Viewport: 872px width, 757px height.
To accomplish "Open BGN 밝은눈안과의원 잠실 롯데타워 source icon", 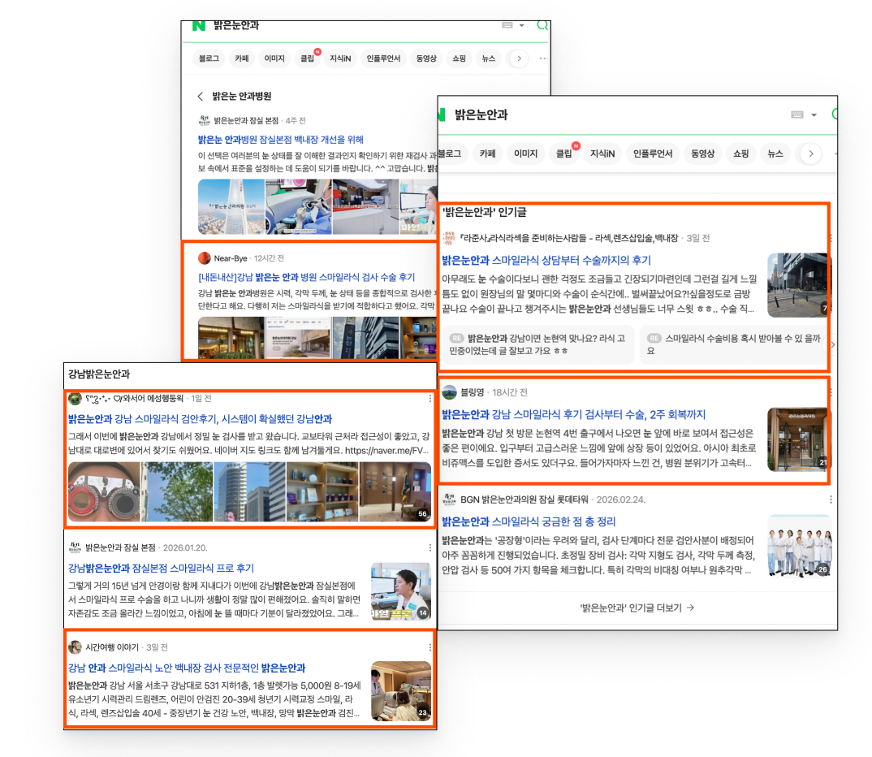I will click(x=449, y=500).
